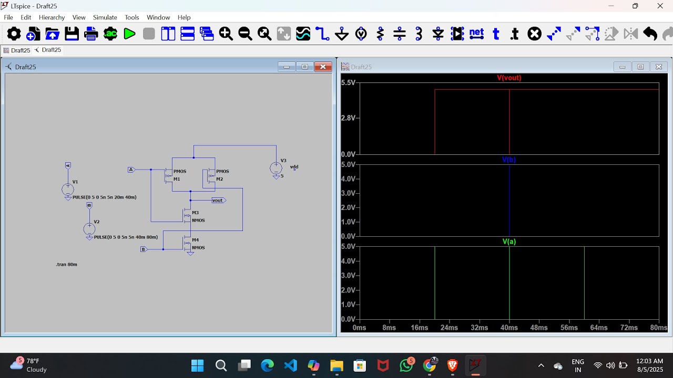The width and height of the screenshot is (673, 378).
Task: Open the Tools menu
Action: pyautogui.click(x=132, y=17)
